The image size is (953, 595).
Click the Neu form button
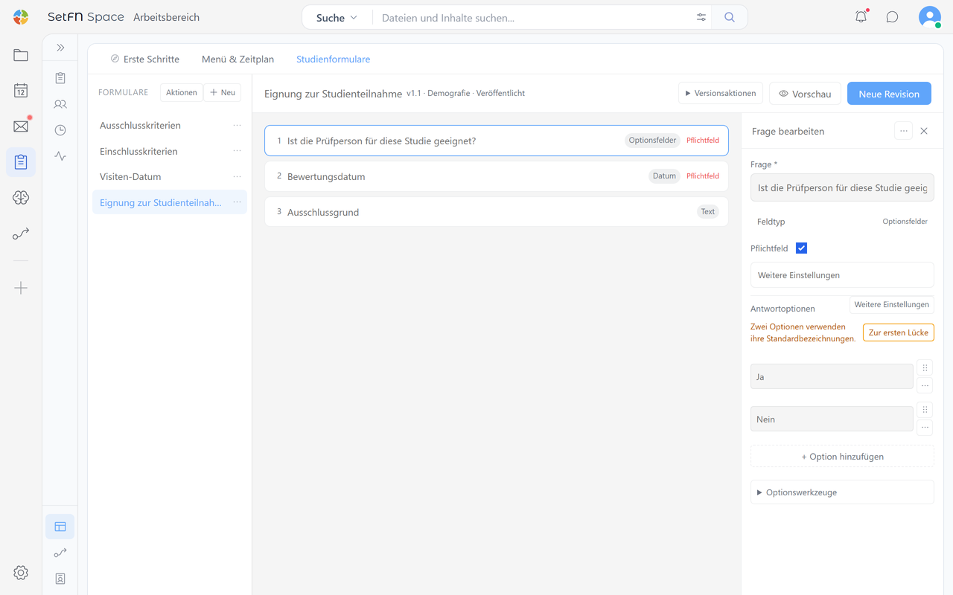(223, 92)
